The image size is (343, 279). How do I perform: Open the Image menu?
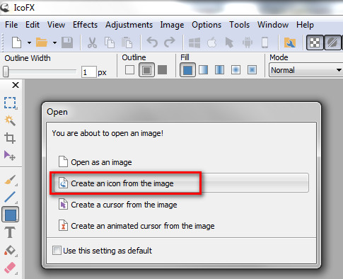(x=172, y=25)
